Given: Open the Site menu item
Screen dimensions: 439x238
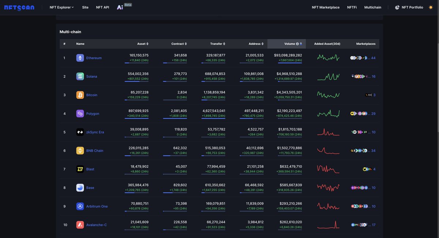Looking at the screenshot, I should pos(85,7).
